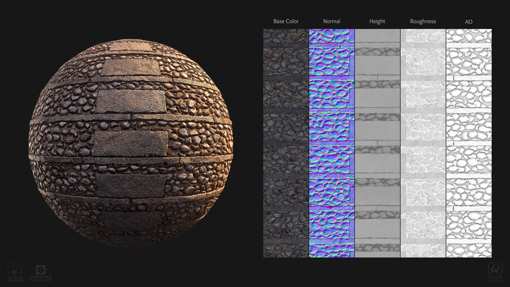Screen dimensions: 510x287
Task: Click the "Height" column label
Action: 377,21
